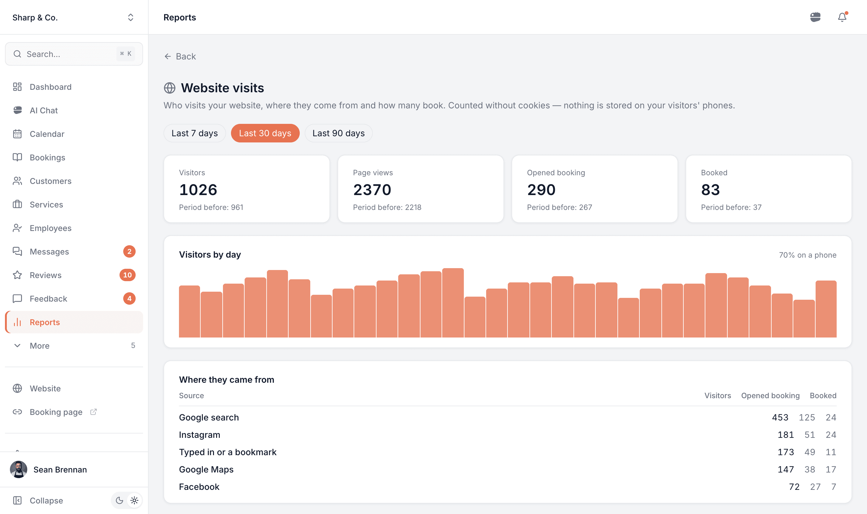Click the Google search source row
867x514 pixels.
tap(508, 418)
